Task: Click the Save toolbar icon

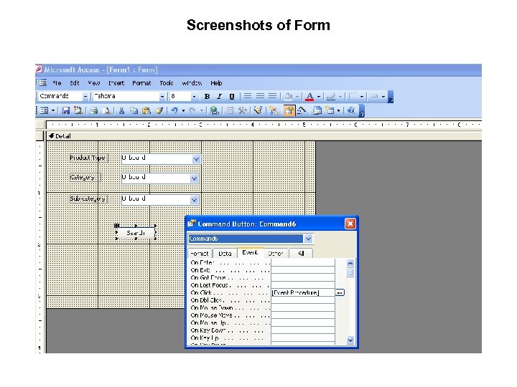Action: click(65, 110)
